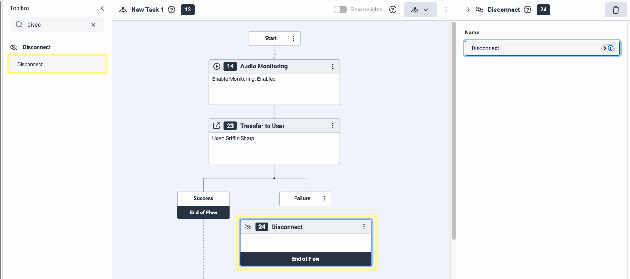Collapse the Disconnect properties panel

(x=468, y=10)
